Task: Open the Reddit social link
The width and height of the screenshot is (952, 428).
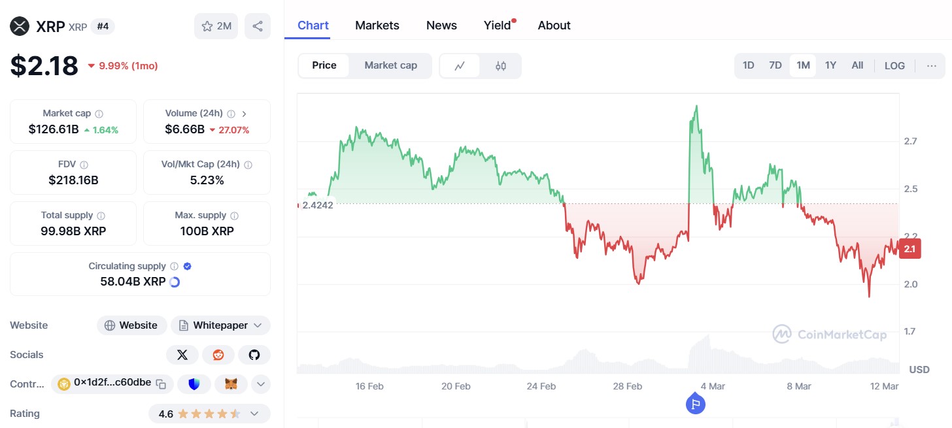Action: pyautogui.click(x=218, y=355)
